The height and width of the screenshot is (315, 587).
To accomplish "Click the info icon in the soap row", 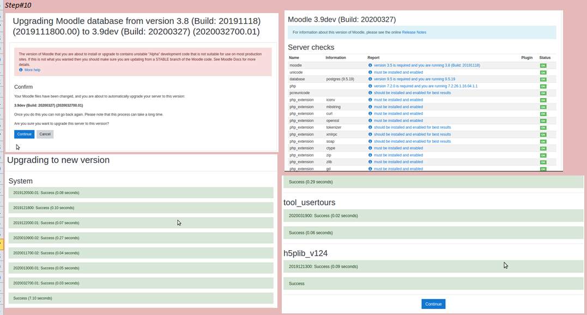I will click(370, 141).
